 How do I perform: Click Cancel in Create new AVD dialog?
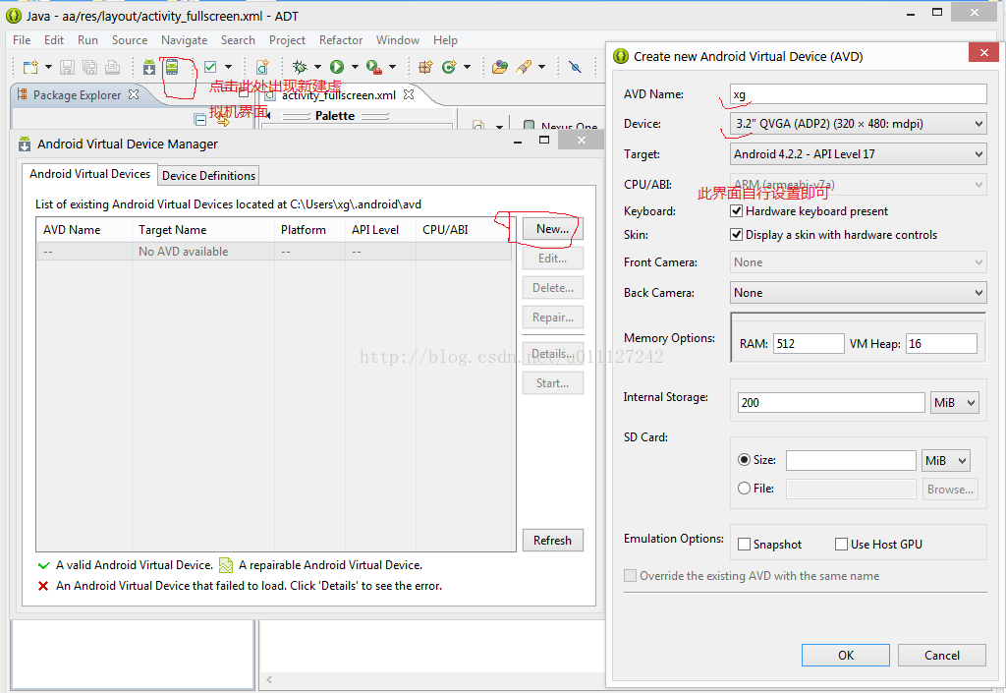click(x=942, y=655)
